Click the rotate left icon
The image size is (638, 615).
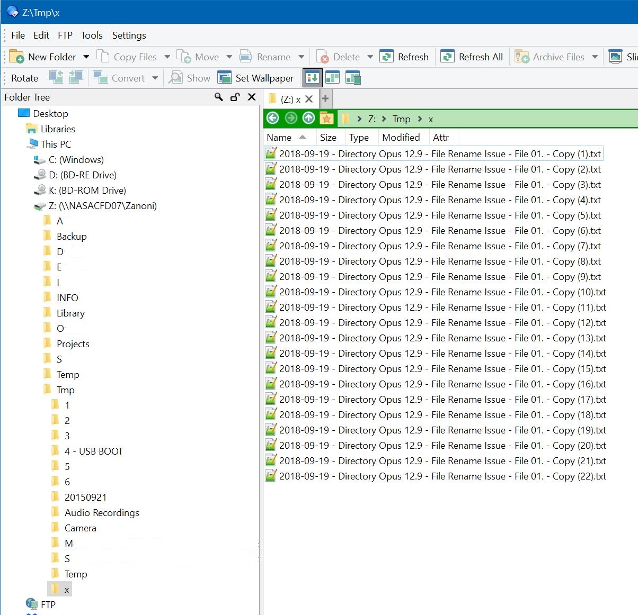(x=56, y=77)
